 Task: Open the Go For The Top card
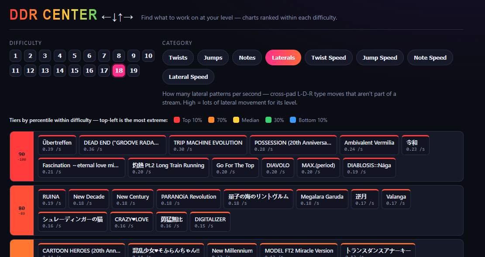(235, 168)
